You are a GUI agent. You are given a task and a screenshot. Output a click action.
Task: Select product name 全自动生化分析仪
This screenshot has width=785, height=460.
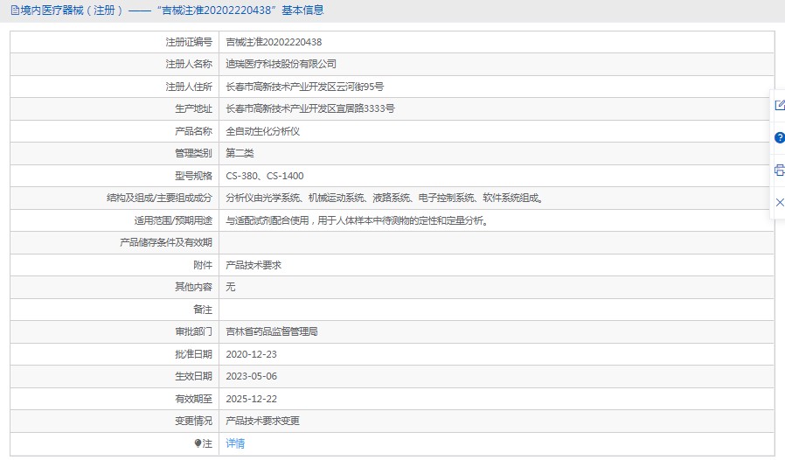pyautogui.click(x=263, y=131)
